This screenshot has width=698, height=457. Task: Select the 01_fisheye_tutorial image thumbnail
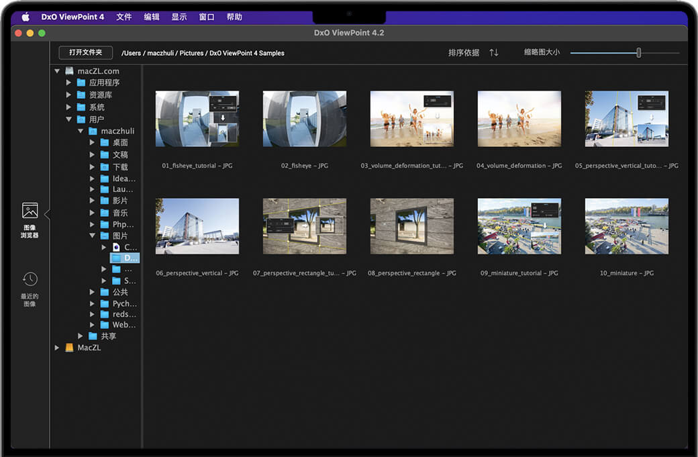[x=197, y=118]
